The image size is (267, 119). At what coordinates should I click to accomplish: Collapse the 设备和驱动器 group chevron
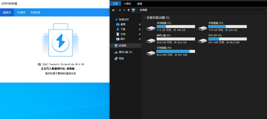[144, 18]
